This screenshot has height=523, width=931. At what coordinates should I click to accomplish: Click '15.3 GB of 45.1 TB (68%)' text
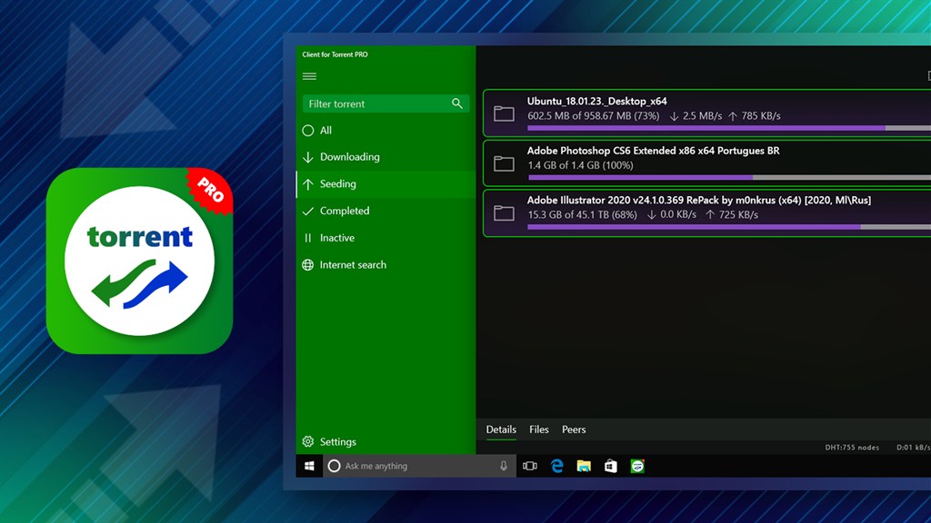coord(582,214)
